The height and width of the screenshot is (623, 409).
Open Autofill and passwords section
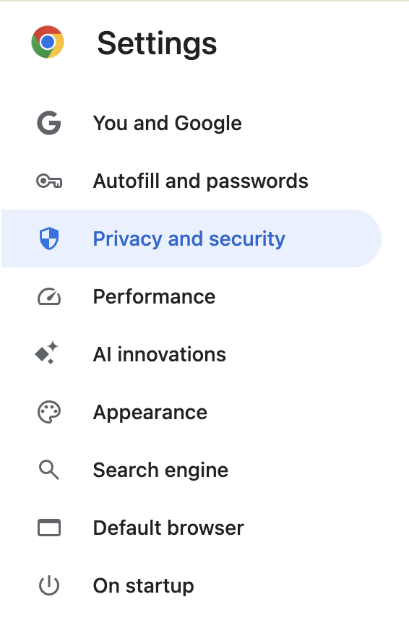(x=191, y=181)
